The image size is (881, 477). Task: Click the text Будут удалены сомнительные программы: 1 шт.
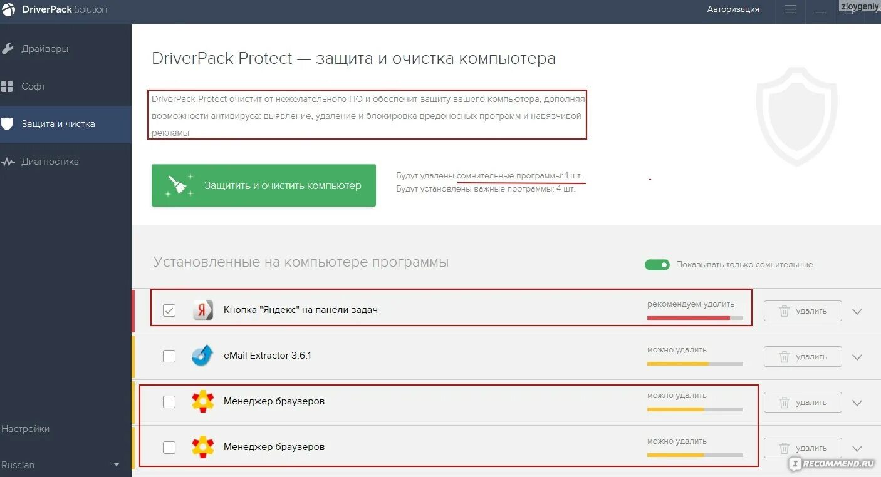[x=489, y=176]
